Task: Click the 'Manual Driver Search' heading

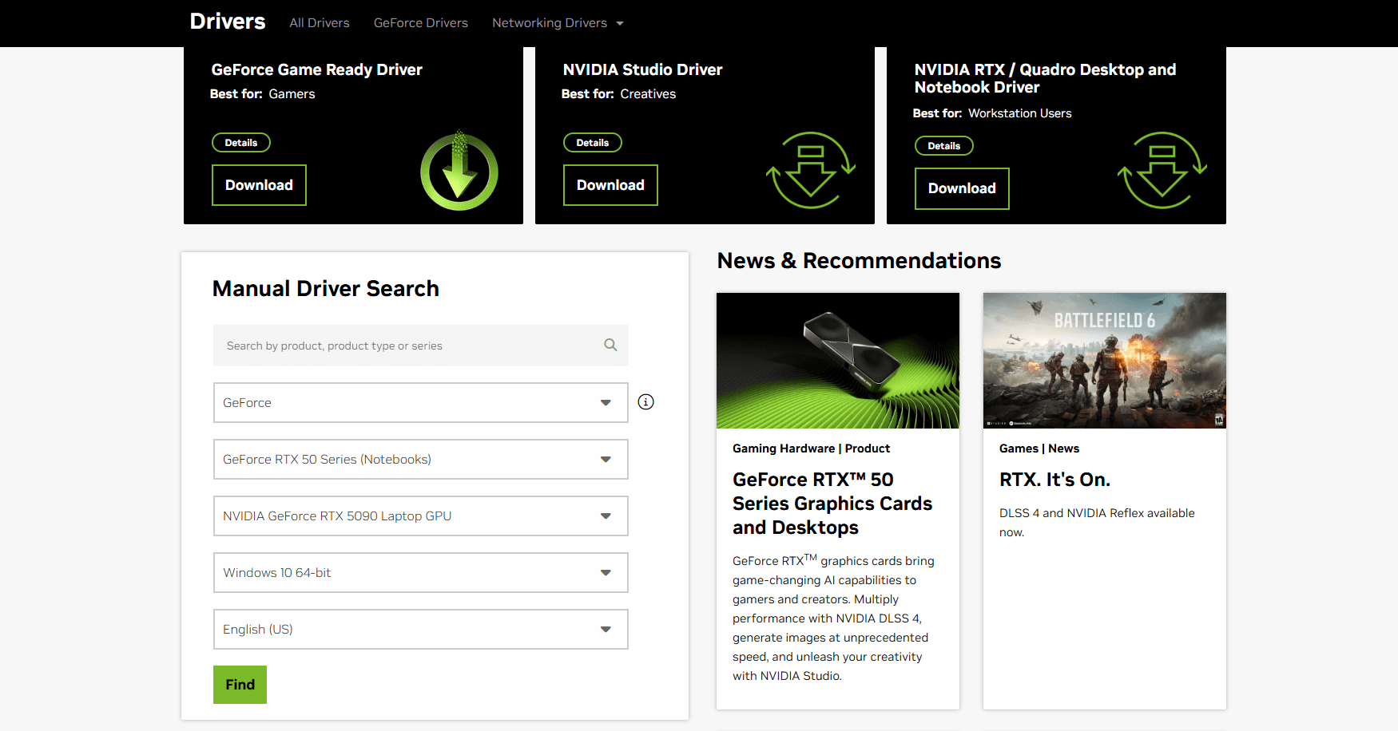Action: click(x=326, y=288)
